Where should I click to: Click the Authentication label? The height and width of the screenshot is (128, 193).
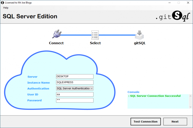click(x=38, y=89)
